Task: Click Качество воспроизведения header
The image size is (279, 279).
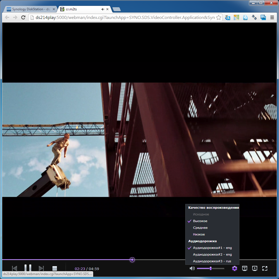Action: click(x=213, y=208)
